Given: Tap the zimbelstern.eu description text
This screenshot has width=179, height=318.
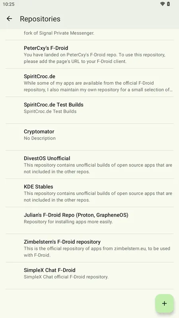Looking at the screenshot, I should pos(97,252).
